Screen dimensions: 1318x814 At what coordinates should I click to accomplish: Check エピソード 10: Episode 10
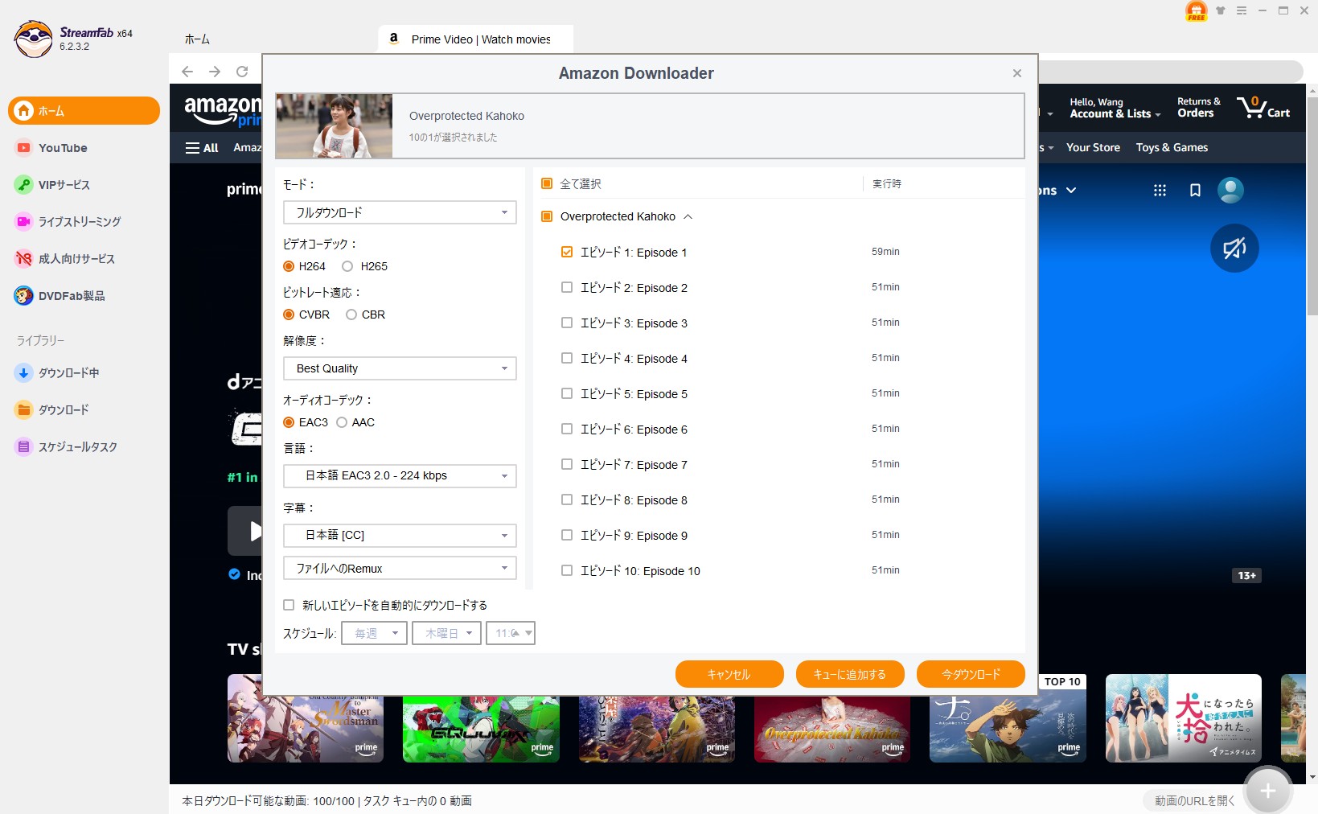click(x=567, y=570)
